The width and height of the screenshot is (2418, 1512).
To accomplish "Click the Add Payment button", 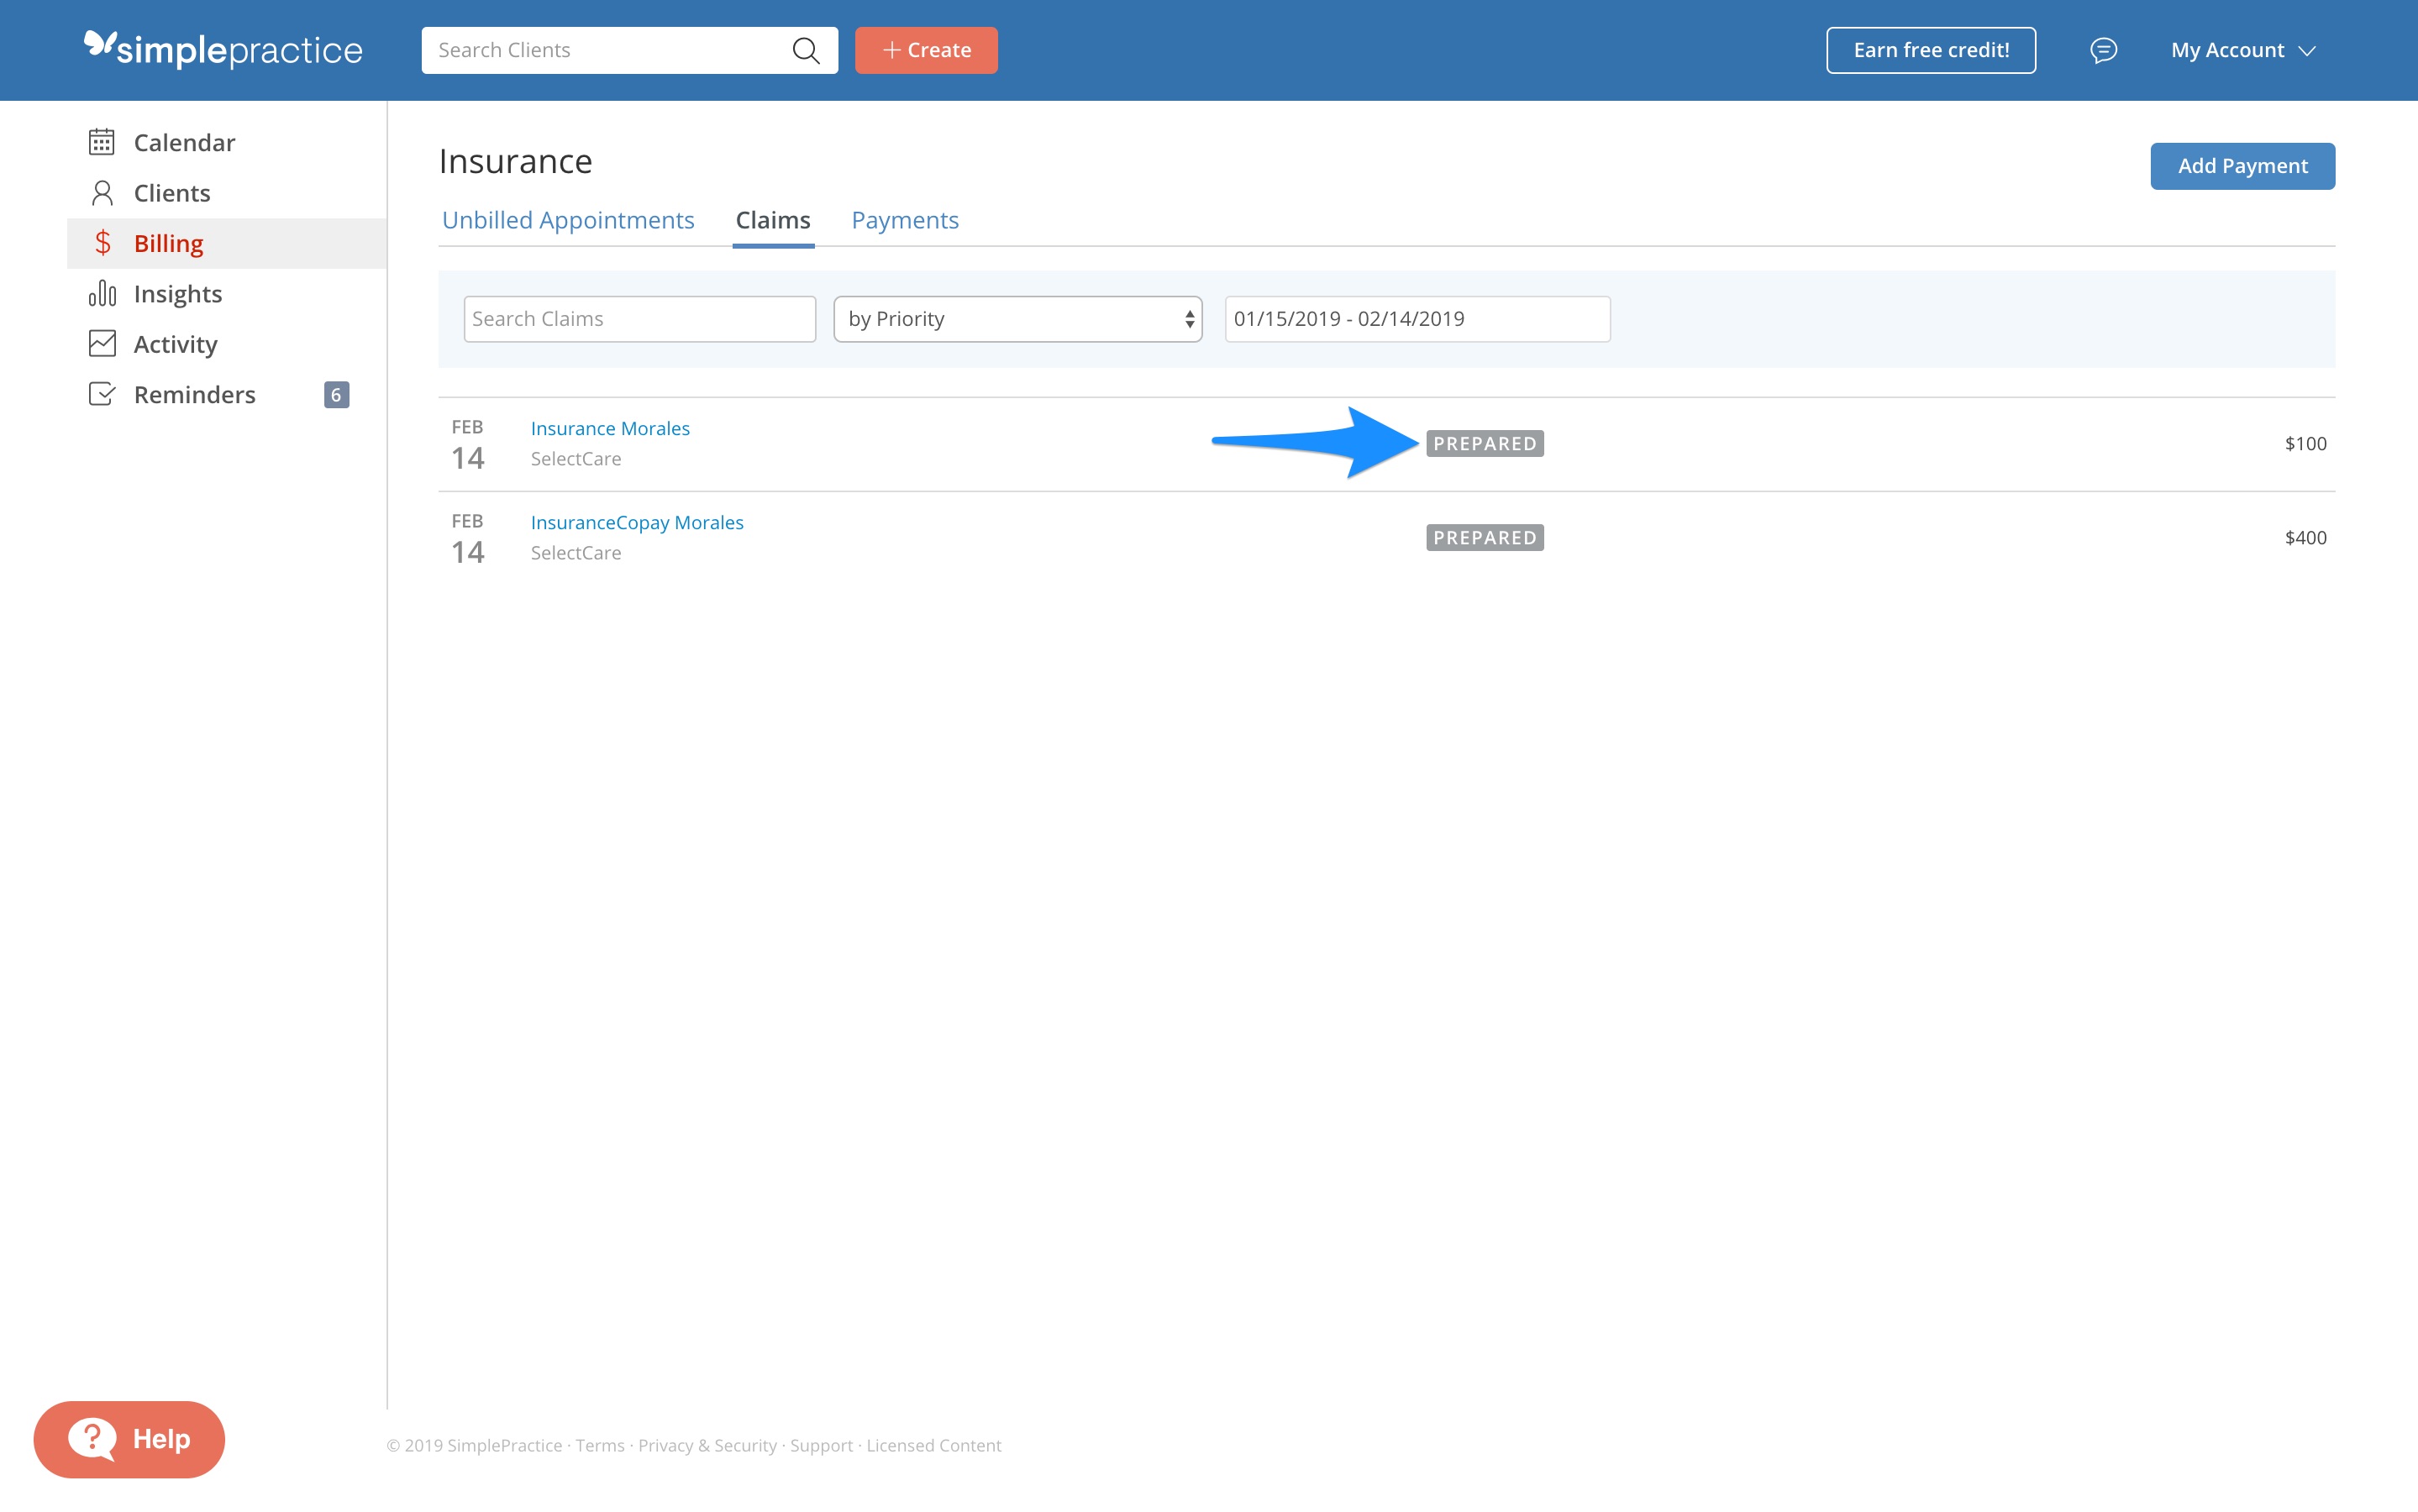I will [2242, 165].
